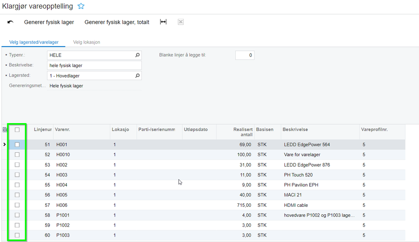
Task: Tick the checkbox for line 60 P1003
Action: click(x=17, y=235)
